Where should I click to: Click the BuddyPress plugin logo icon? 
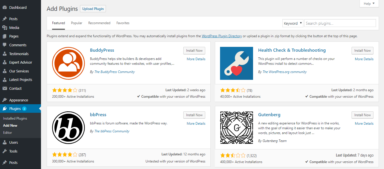pyautogui.click(x=68, y=63)
